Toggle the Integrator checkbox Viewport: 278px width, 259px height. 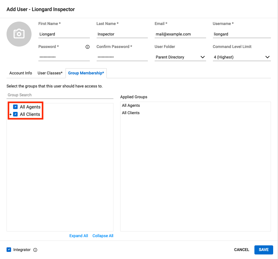click(x=9, y=250)
